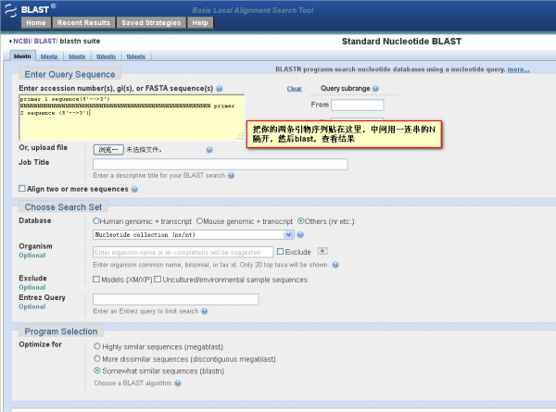Go to BLAST breadcrumb link
556x412 pixels.
(x=44, y=41)
